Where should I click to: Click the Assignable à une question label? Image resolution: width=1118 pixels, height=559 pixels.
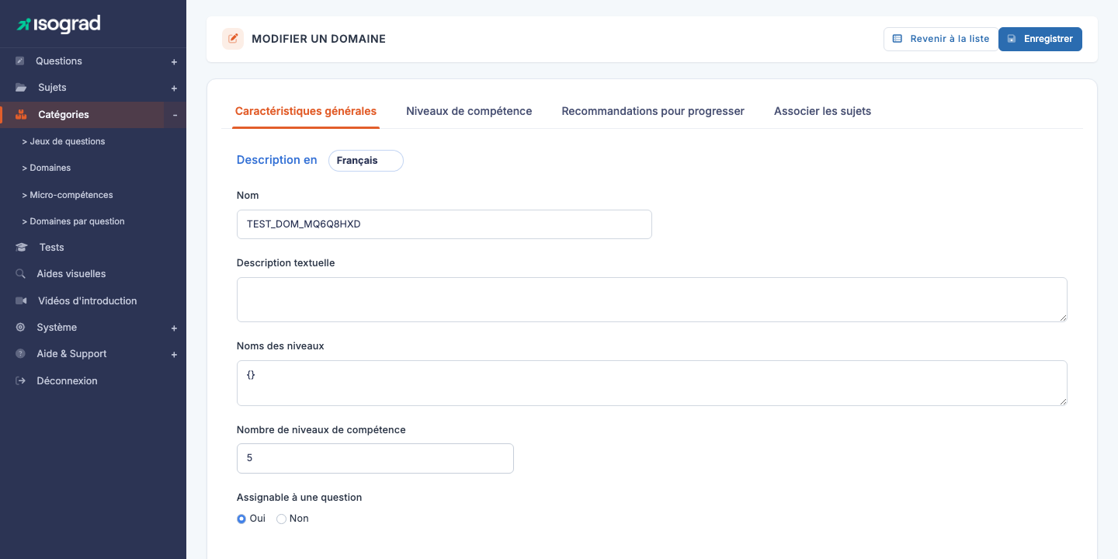point(300,498)
